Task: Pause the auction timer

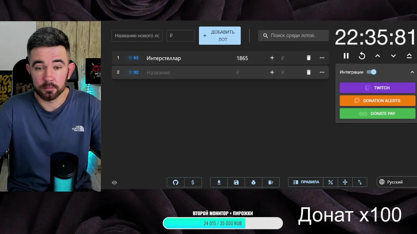Action: (x=346, y=56)
